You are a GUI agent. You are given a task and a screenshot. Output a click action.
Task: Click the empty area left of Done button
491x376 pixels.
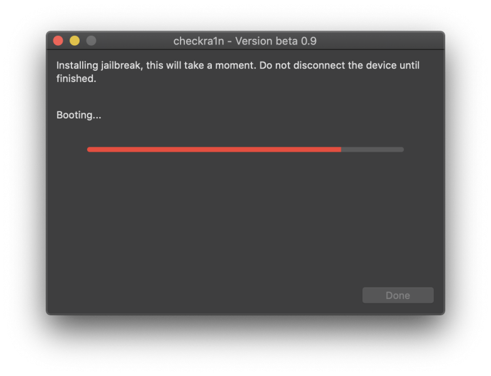[x=251, y=295]
